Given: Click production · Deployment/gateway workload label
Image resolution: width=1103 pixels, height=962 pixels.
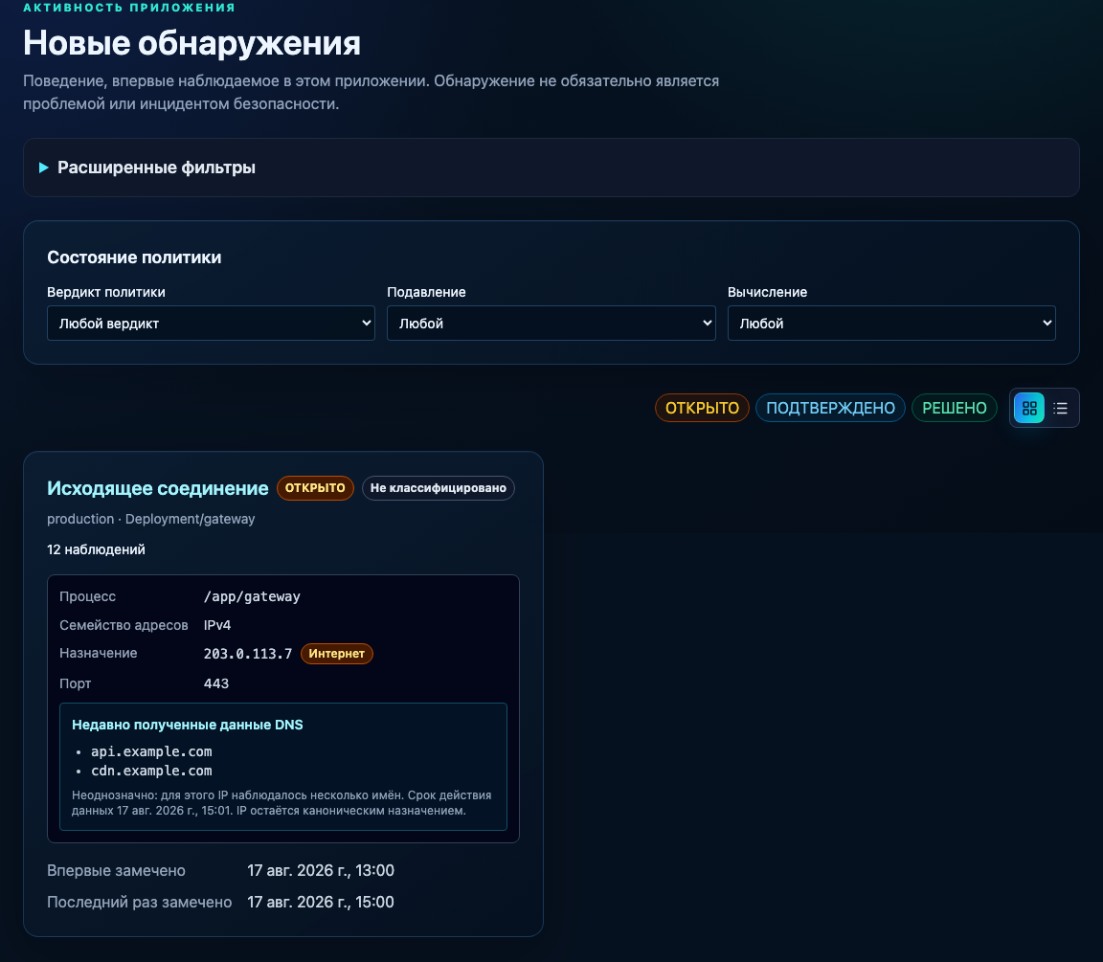Looking at the screenshot, I should (x=150, y=519).
